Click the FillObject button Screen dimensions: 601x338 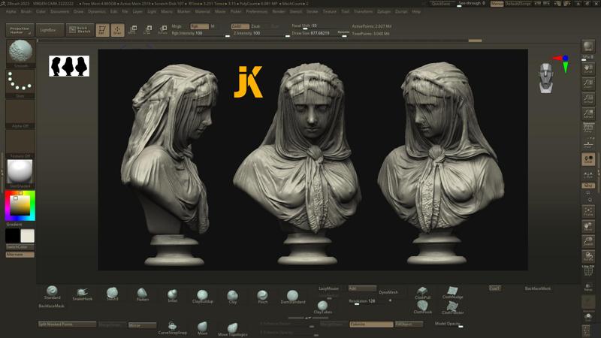click(x=409, y=324)
